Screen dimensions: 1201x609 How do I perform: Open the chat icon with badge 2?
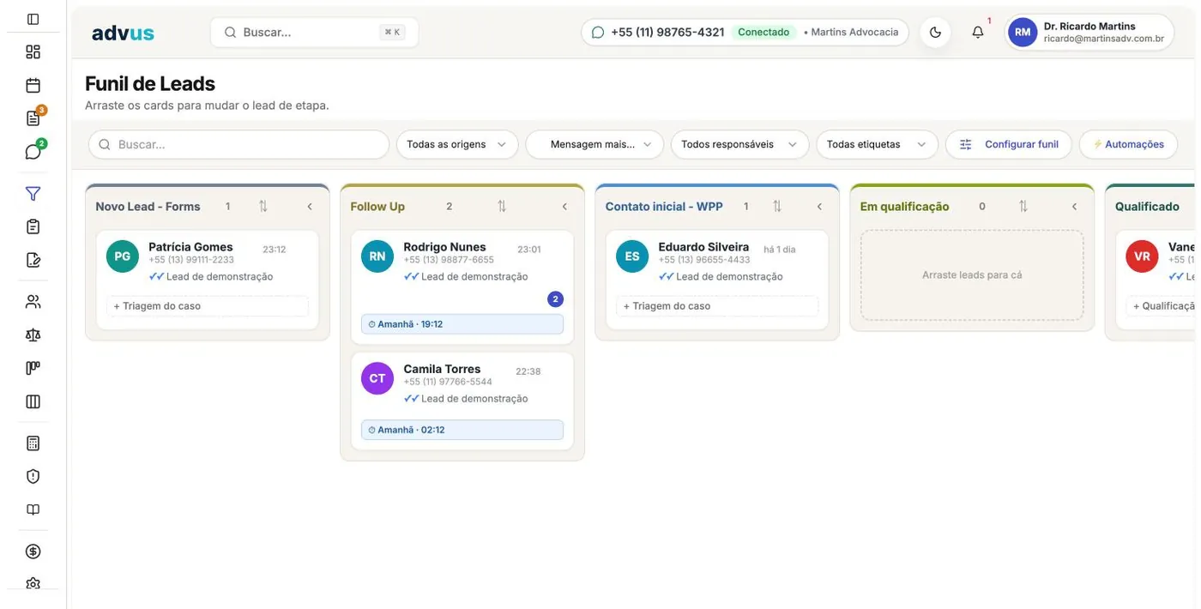pyautogui.click(x=33, y=152)
